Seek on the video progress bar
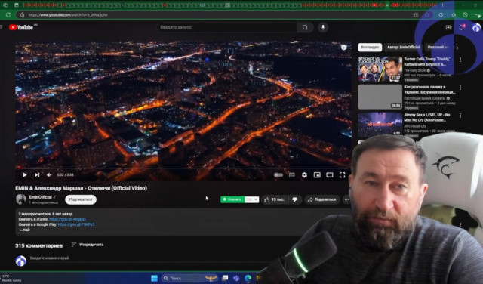The image size is (483, 284). [x=183, y=168]
